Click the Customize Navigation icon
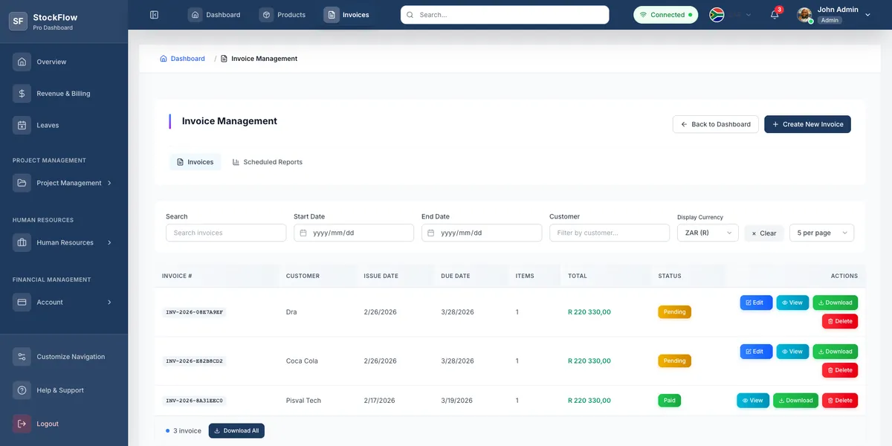 pos(22,356)
